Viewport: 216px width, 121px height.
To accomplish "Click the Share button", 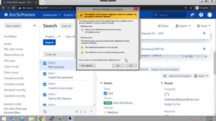I will point(163,26).
